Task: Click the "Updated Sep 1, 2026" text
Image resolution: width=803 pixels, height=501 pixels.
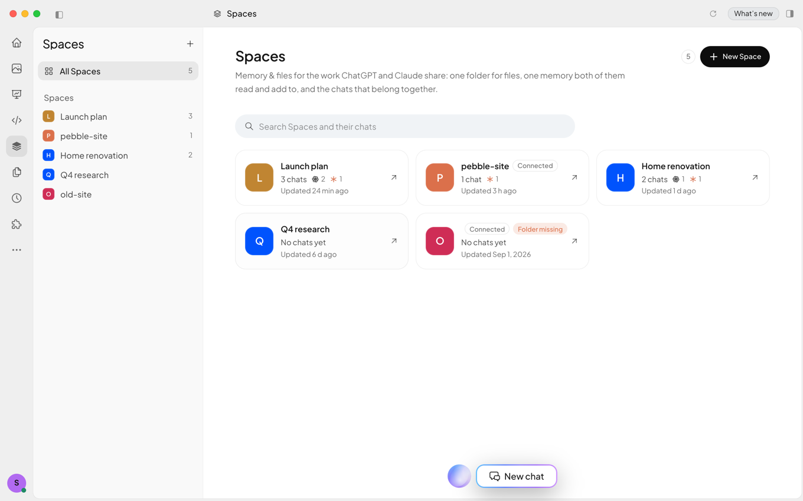Action: [x=496, y=255]
